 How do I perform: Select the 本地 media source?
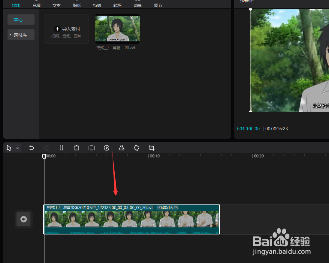pyautogui.click(x=21, y=20)
